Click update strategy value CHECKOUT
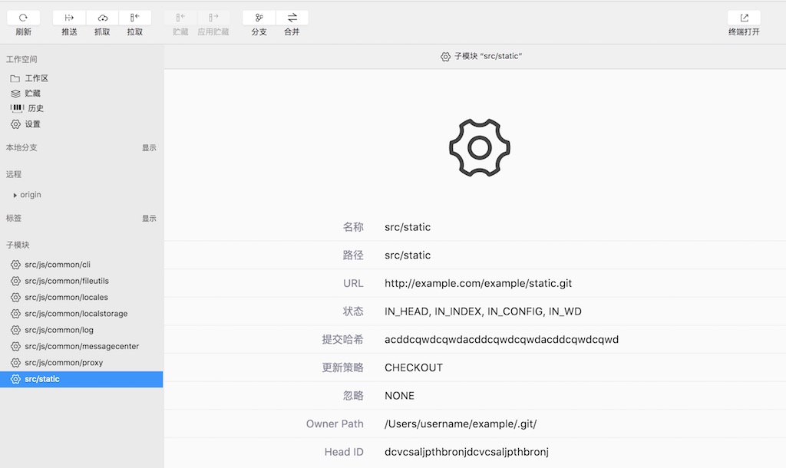Viewport: 786px width, 468px height. (414, 367)
